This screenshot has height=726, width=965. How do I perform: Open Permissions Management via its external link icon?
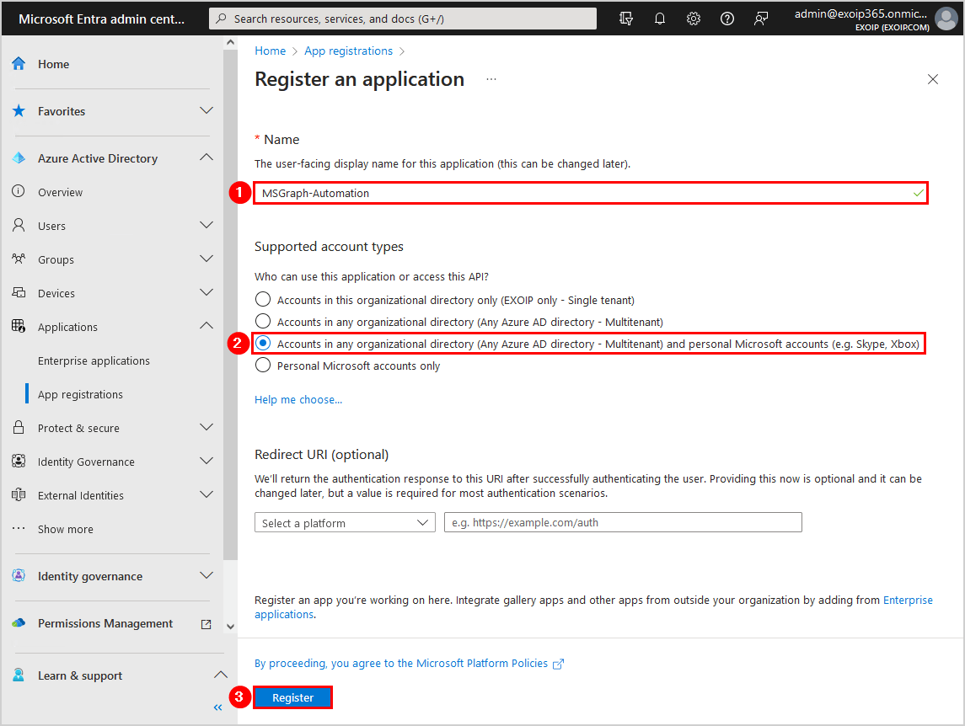tap(206, 623)
